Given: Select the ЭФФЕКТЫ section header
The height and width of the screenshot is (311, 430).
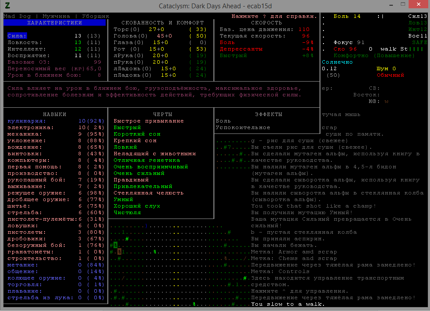Looking at the screenshot, I should pyautogui.click(x=268, y=114).
